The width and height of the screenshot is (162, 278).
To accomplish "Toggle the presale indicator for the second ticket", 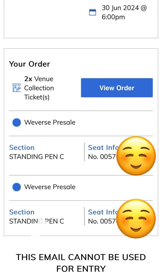I will click(16, 187).
